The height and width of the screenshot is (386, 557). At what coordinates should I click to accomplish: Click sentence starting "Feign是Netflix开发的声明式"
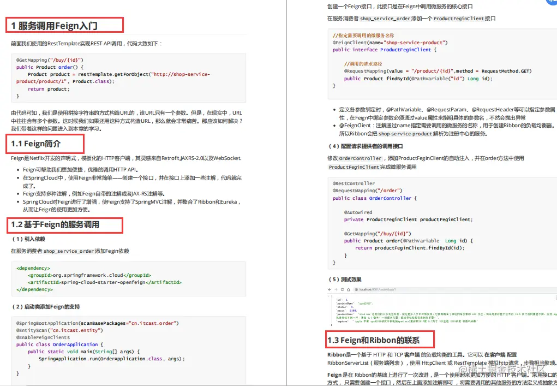[127, 158]
